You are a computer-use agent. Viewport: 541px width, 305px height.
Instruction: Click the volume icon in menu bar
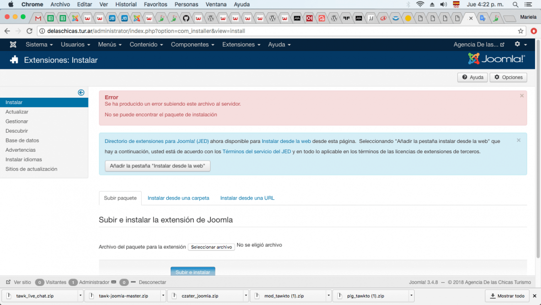pos(443,4)
